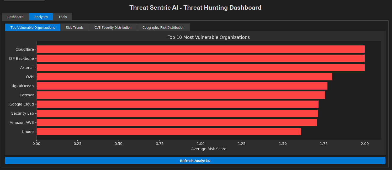Click the Linode bar in chart

(x=169, y=132)
